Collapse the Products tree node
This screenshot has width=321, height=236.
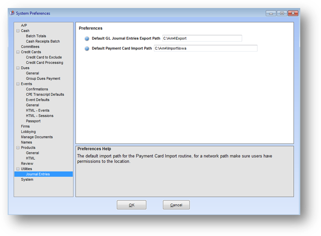18,147
